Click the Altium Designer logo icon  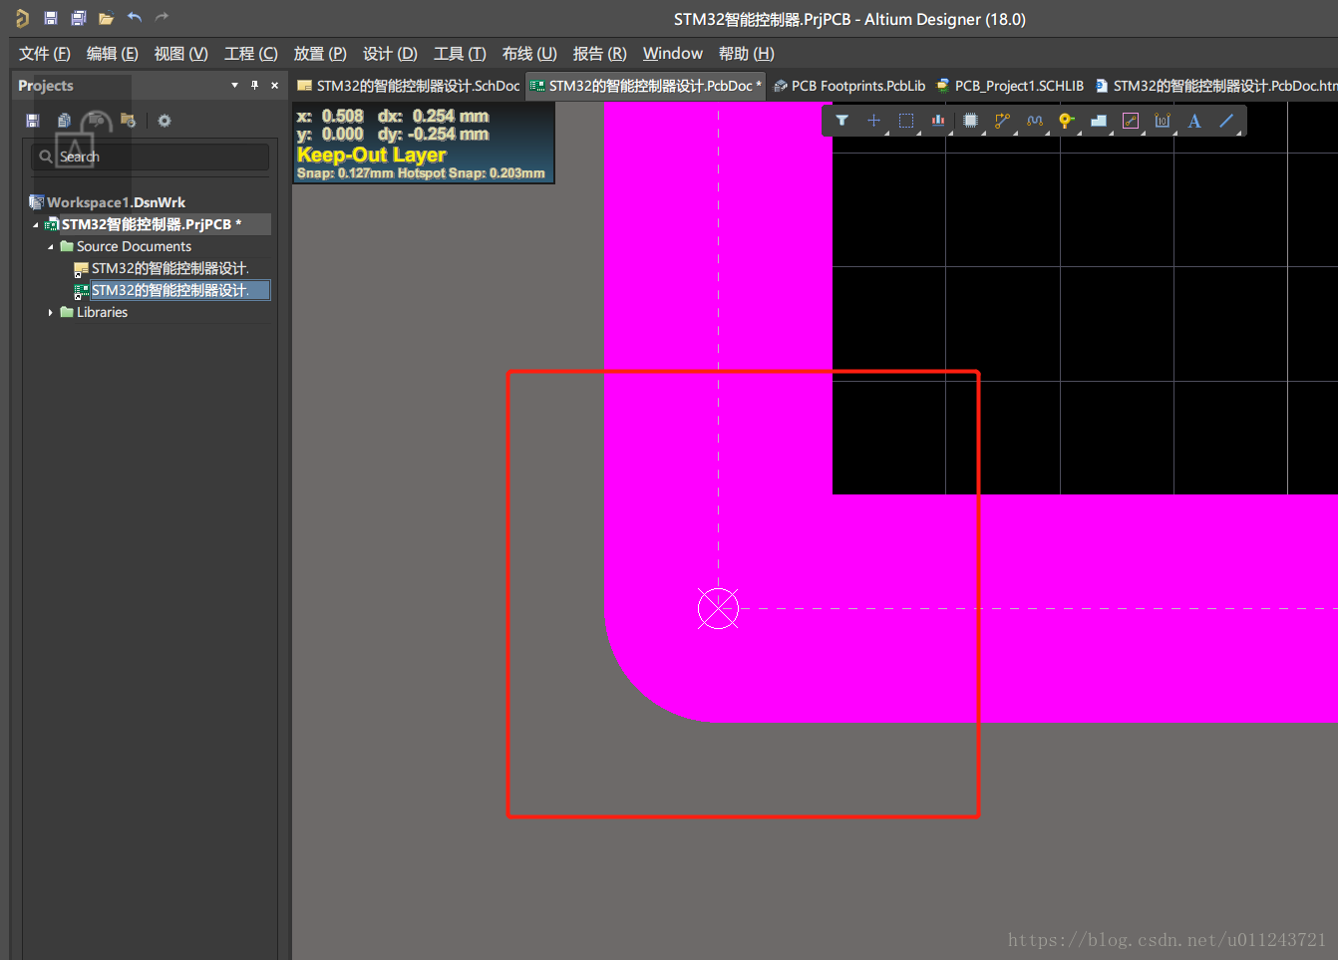pyautogui.click(x=22, y=18)
